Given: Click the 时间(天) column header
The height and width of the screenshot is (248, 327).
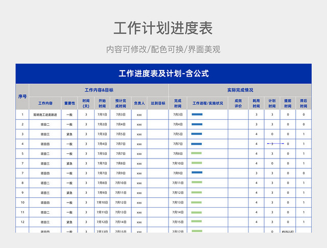Looking at the screenshot, I should [86, 103].
